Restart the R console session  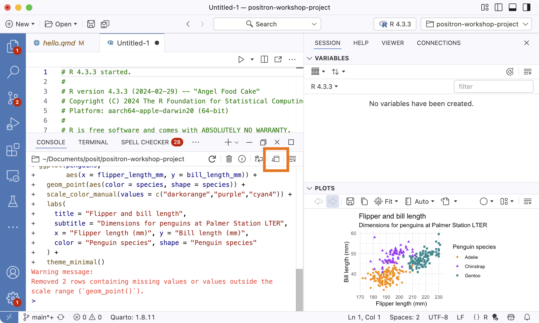coord(212,159)
